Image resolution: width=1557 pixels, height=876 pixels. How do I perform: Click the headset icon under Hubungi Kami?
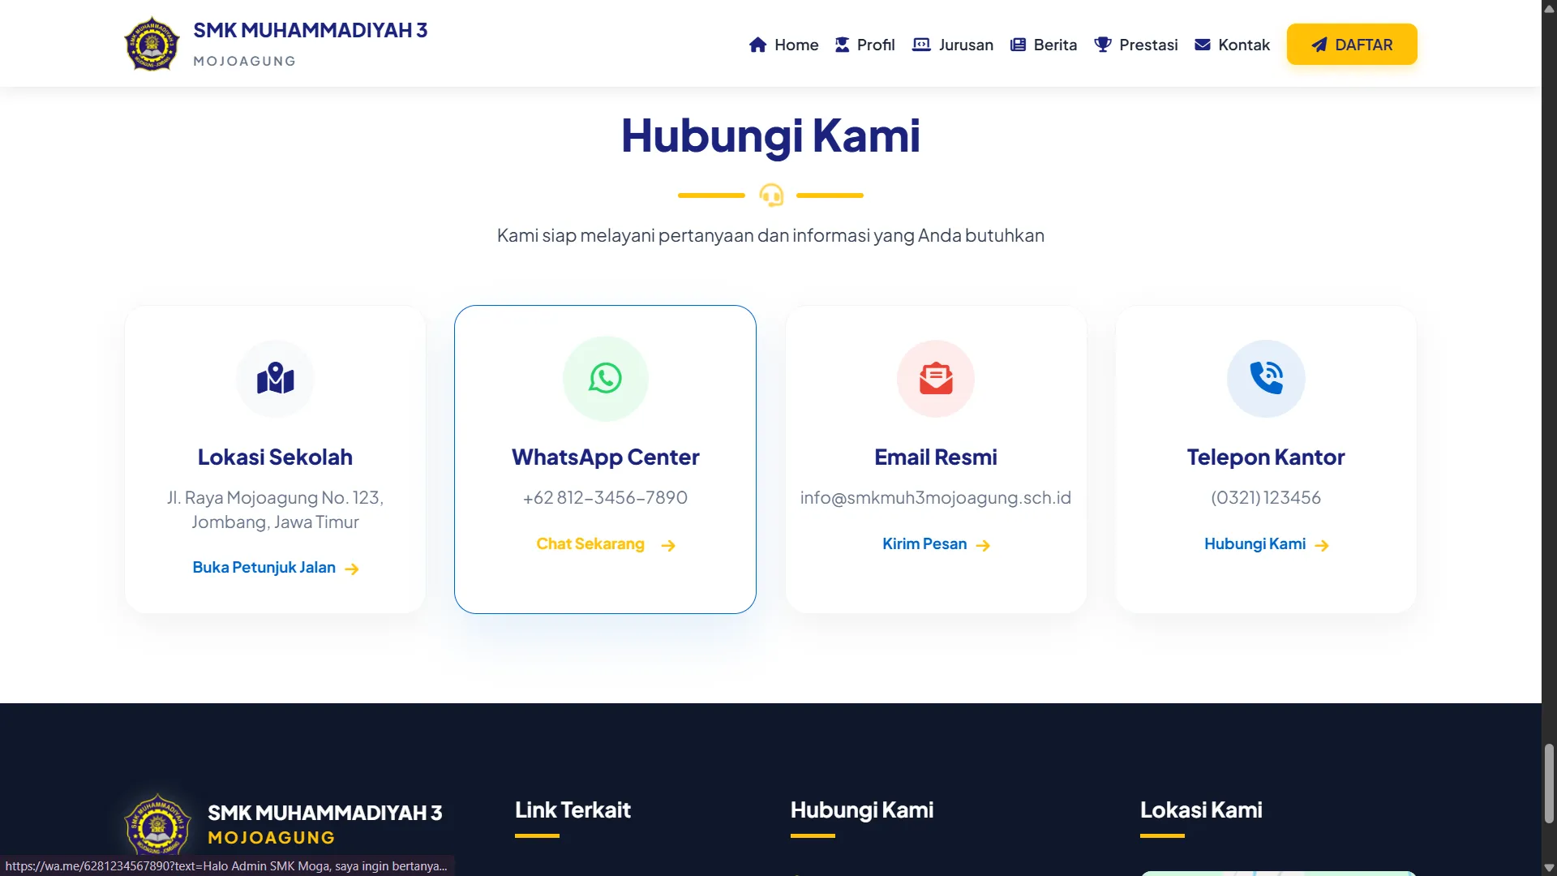[x=770, y=195]
